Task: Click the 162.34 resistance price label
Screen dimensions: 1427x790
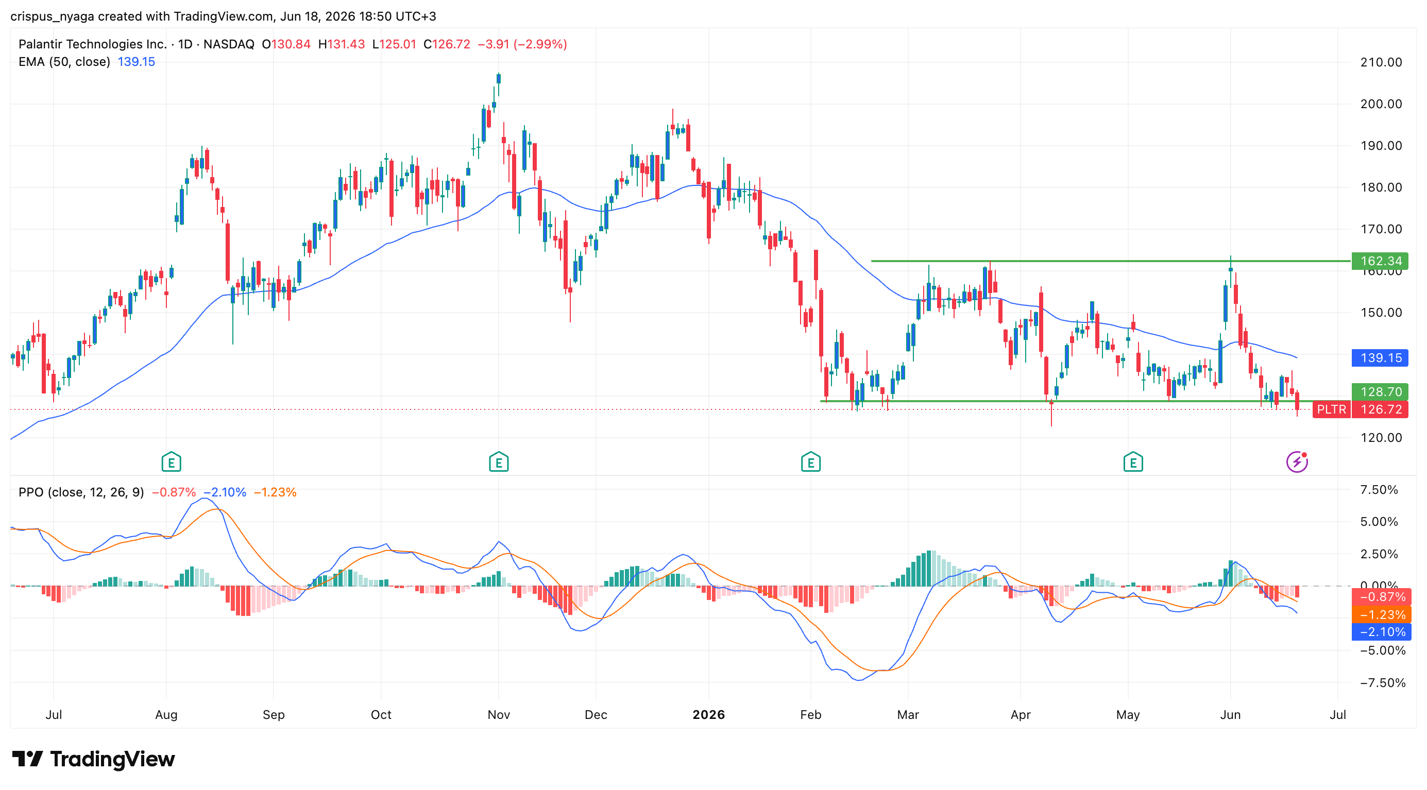Action: point(1381,261)
